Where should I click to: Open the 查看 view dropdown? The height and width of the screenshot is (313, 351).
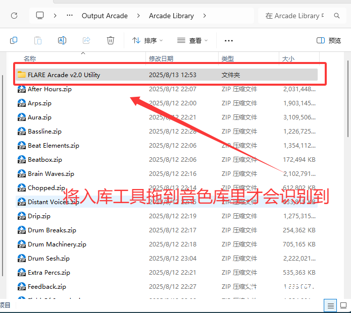click(192, 40)
